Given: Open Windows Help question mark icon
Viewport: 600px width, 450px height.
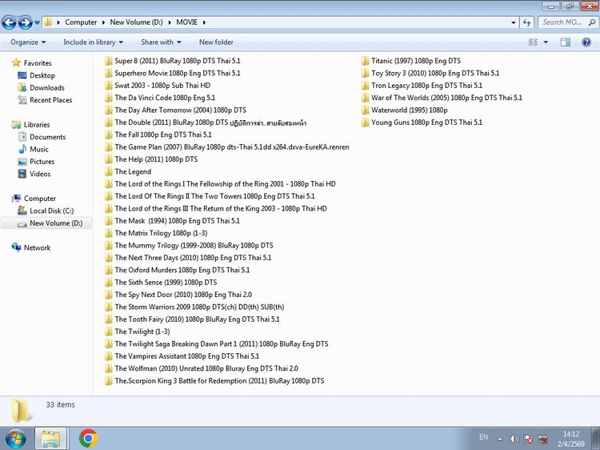Looking at the screenshot, I should (586, 42).
